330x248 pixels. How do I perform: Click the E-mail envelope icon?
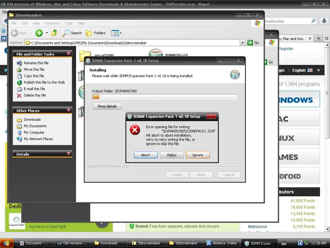click(x=19, y=89)
